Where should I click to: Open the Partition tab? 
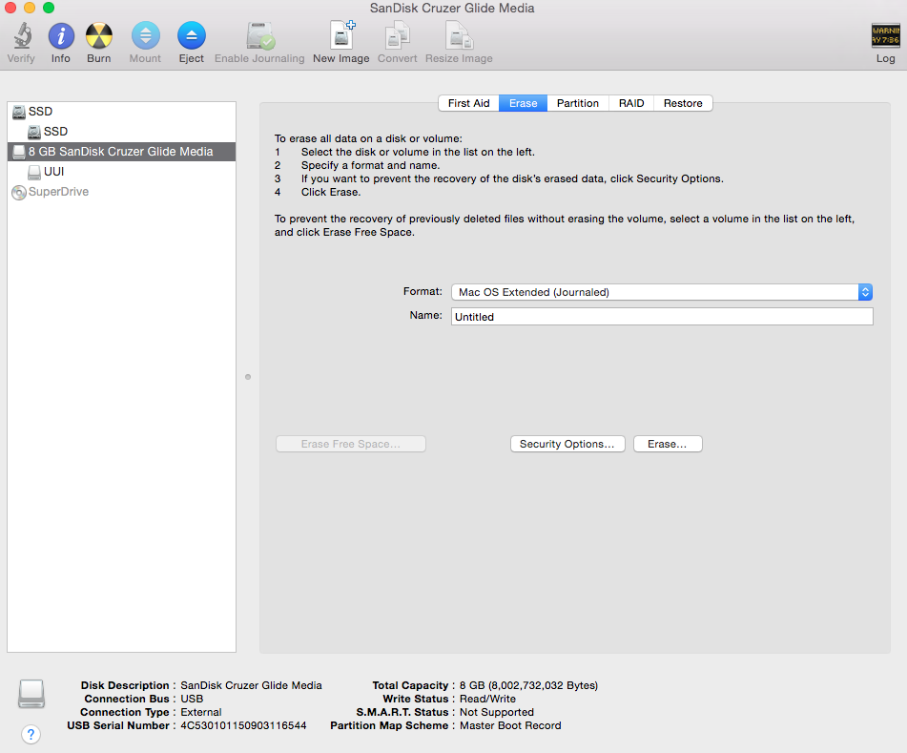(578, 103)
